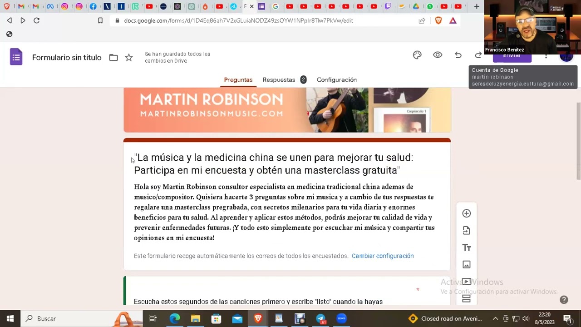The image size is (581, 327).
Task: Click the page vertical scrollbar
Action: coord(578,141)
